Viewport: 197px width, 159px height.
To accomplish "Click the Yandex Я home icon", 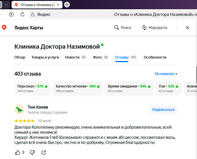I will point(11,14).
